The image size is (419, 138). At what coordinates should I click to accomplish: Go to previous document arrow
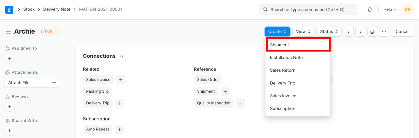(x=349, y=32)
